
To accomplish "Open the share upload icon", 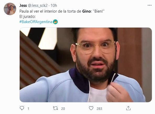I will 128,108.
